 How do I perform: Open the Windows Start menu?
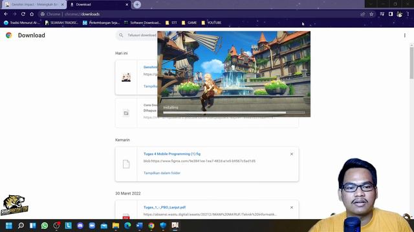9,226
